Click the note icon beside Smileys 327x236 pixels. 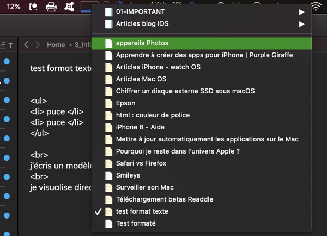(109, 175)
